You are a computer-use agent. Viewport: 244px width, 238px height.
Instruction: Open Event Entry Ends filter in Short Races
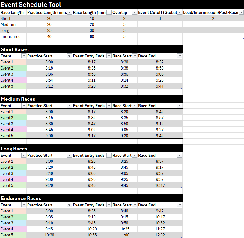(x=109, y=56)
